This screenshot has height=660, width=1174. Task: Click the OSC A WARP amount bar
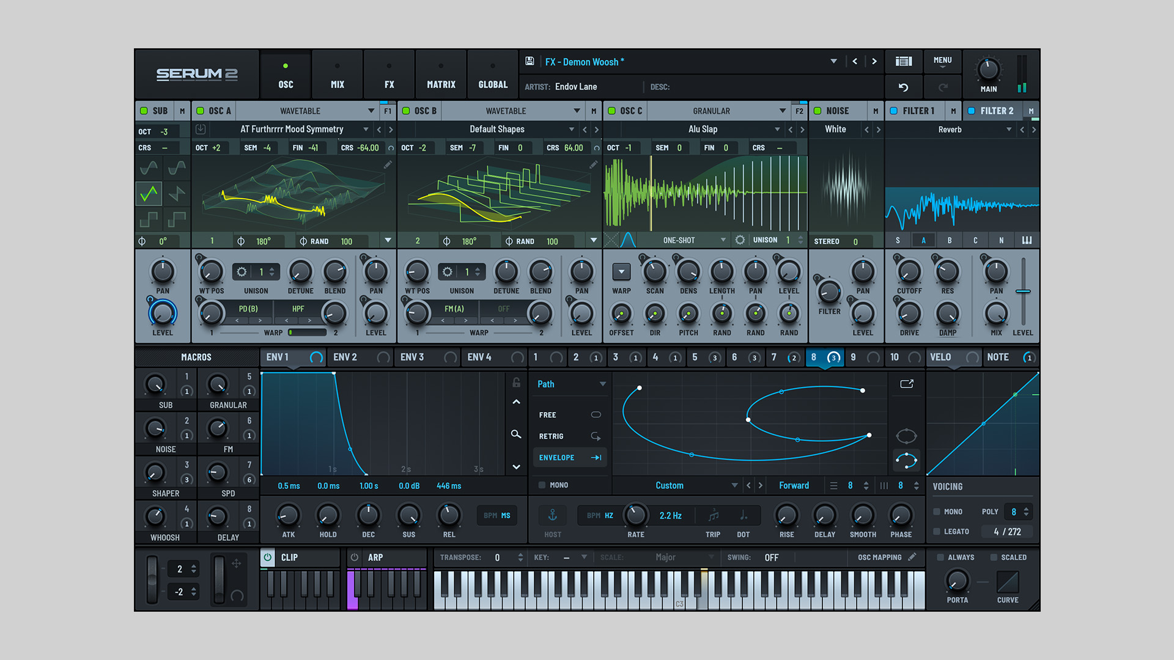coord(308,332)
